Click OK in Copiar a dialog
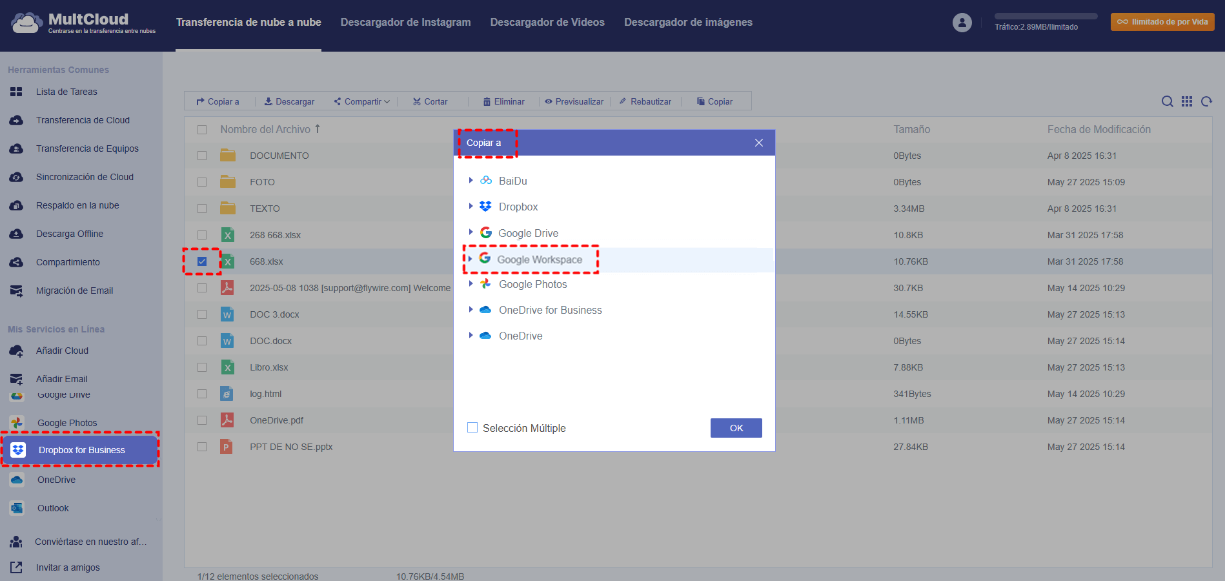1225x581 pixels. tap(736, 428)
